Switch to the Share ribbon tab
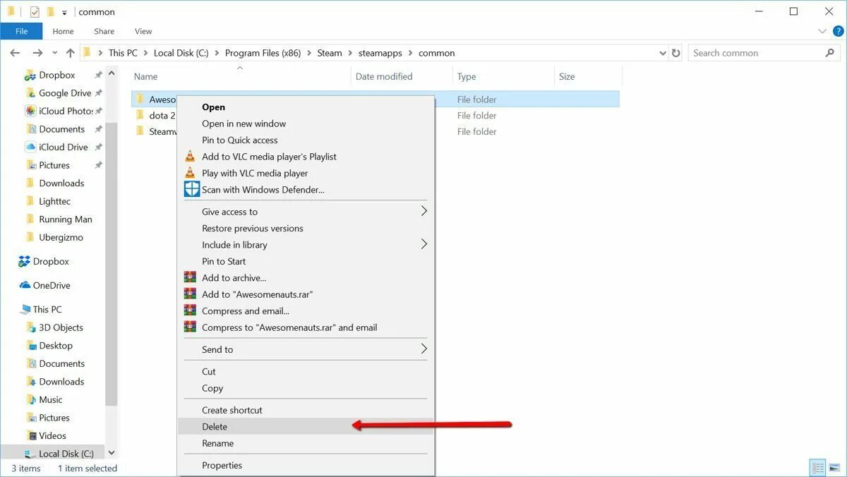 (x=104, y=31)
